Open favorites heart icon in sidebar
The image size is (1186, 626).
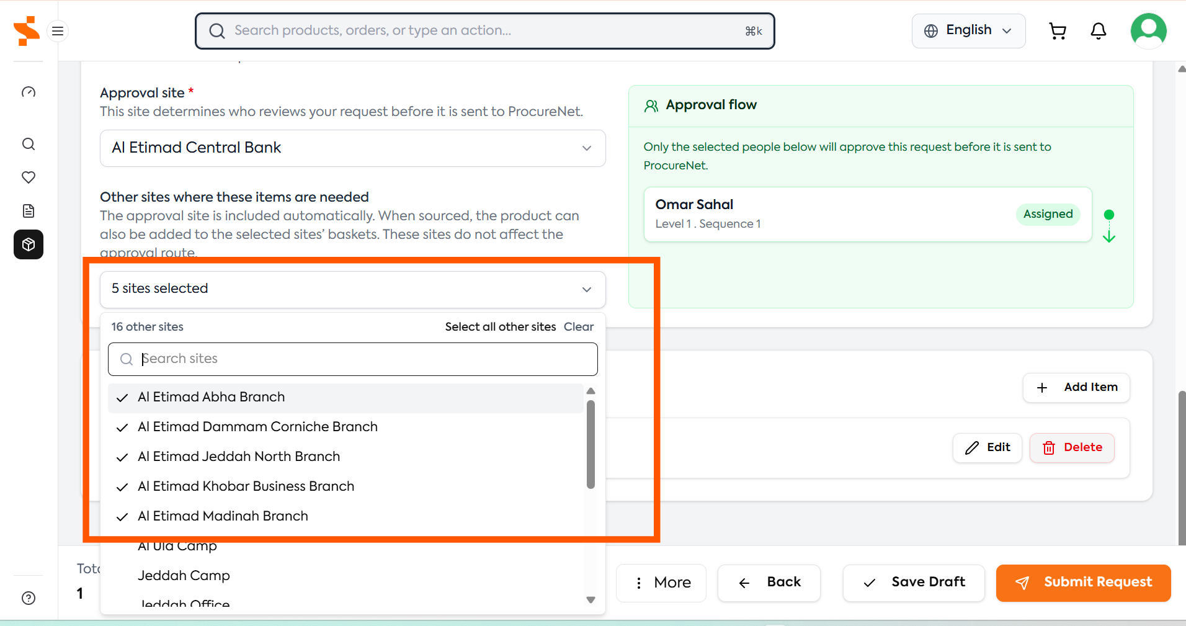point(29,177)
